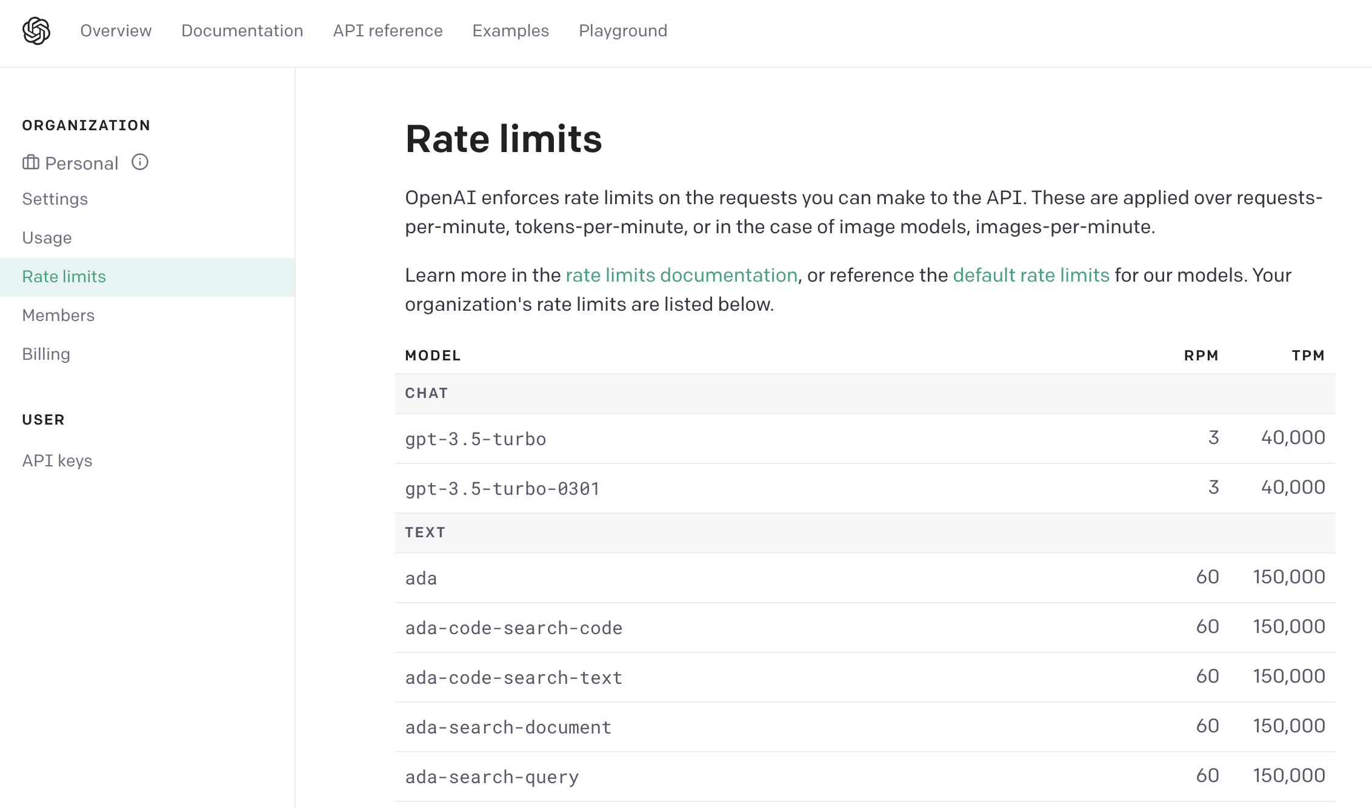The width and height of the screenshot is (1372, 808).
Task: Click the info icon beside Personal
Action: (140, 162)
